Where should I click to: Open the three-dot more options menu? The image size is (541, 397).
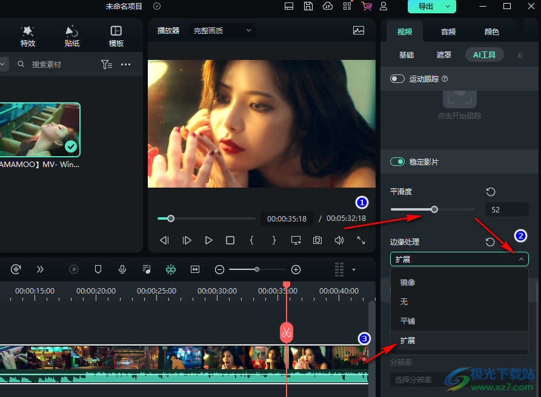[125, 64]
